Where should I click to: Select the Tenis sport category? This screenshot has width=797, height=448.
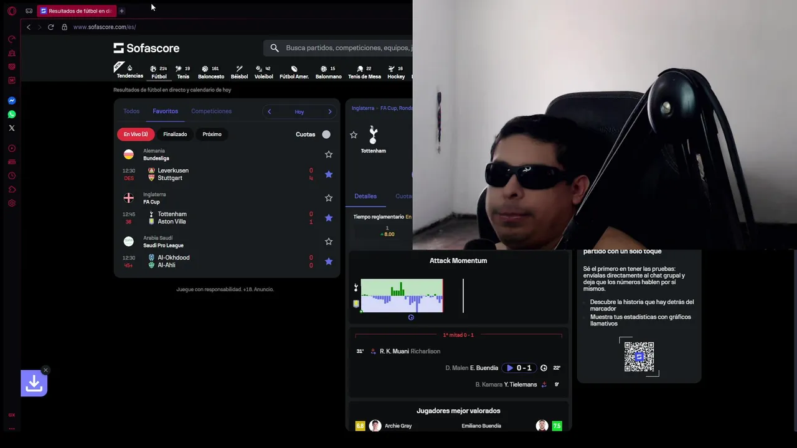[x=183, y=72]
